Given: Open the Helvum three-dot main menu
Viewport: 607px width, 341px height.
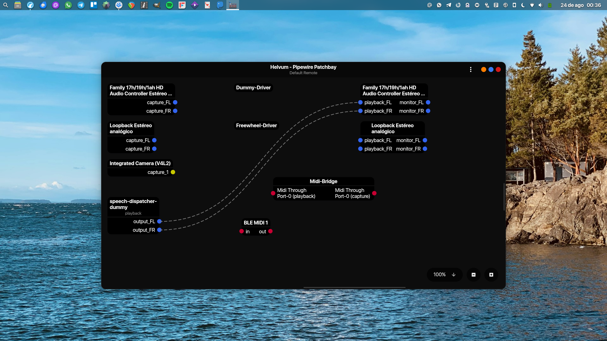Looking at the screenshot, I should pyautogui.click(x=471, y=69).
